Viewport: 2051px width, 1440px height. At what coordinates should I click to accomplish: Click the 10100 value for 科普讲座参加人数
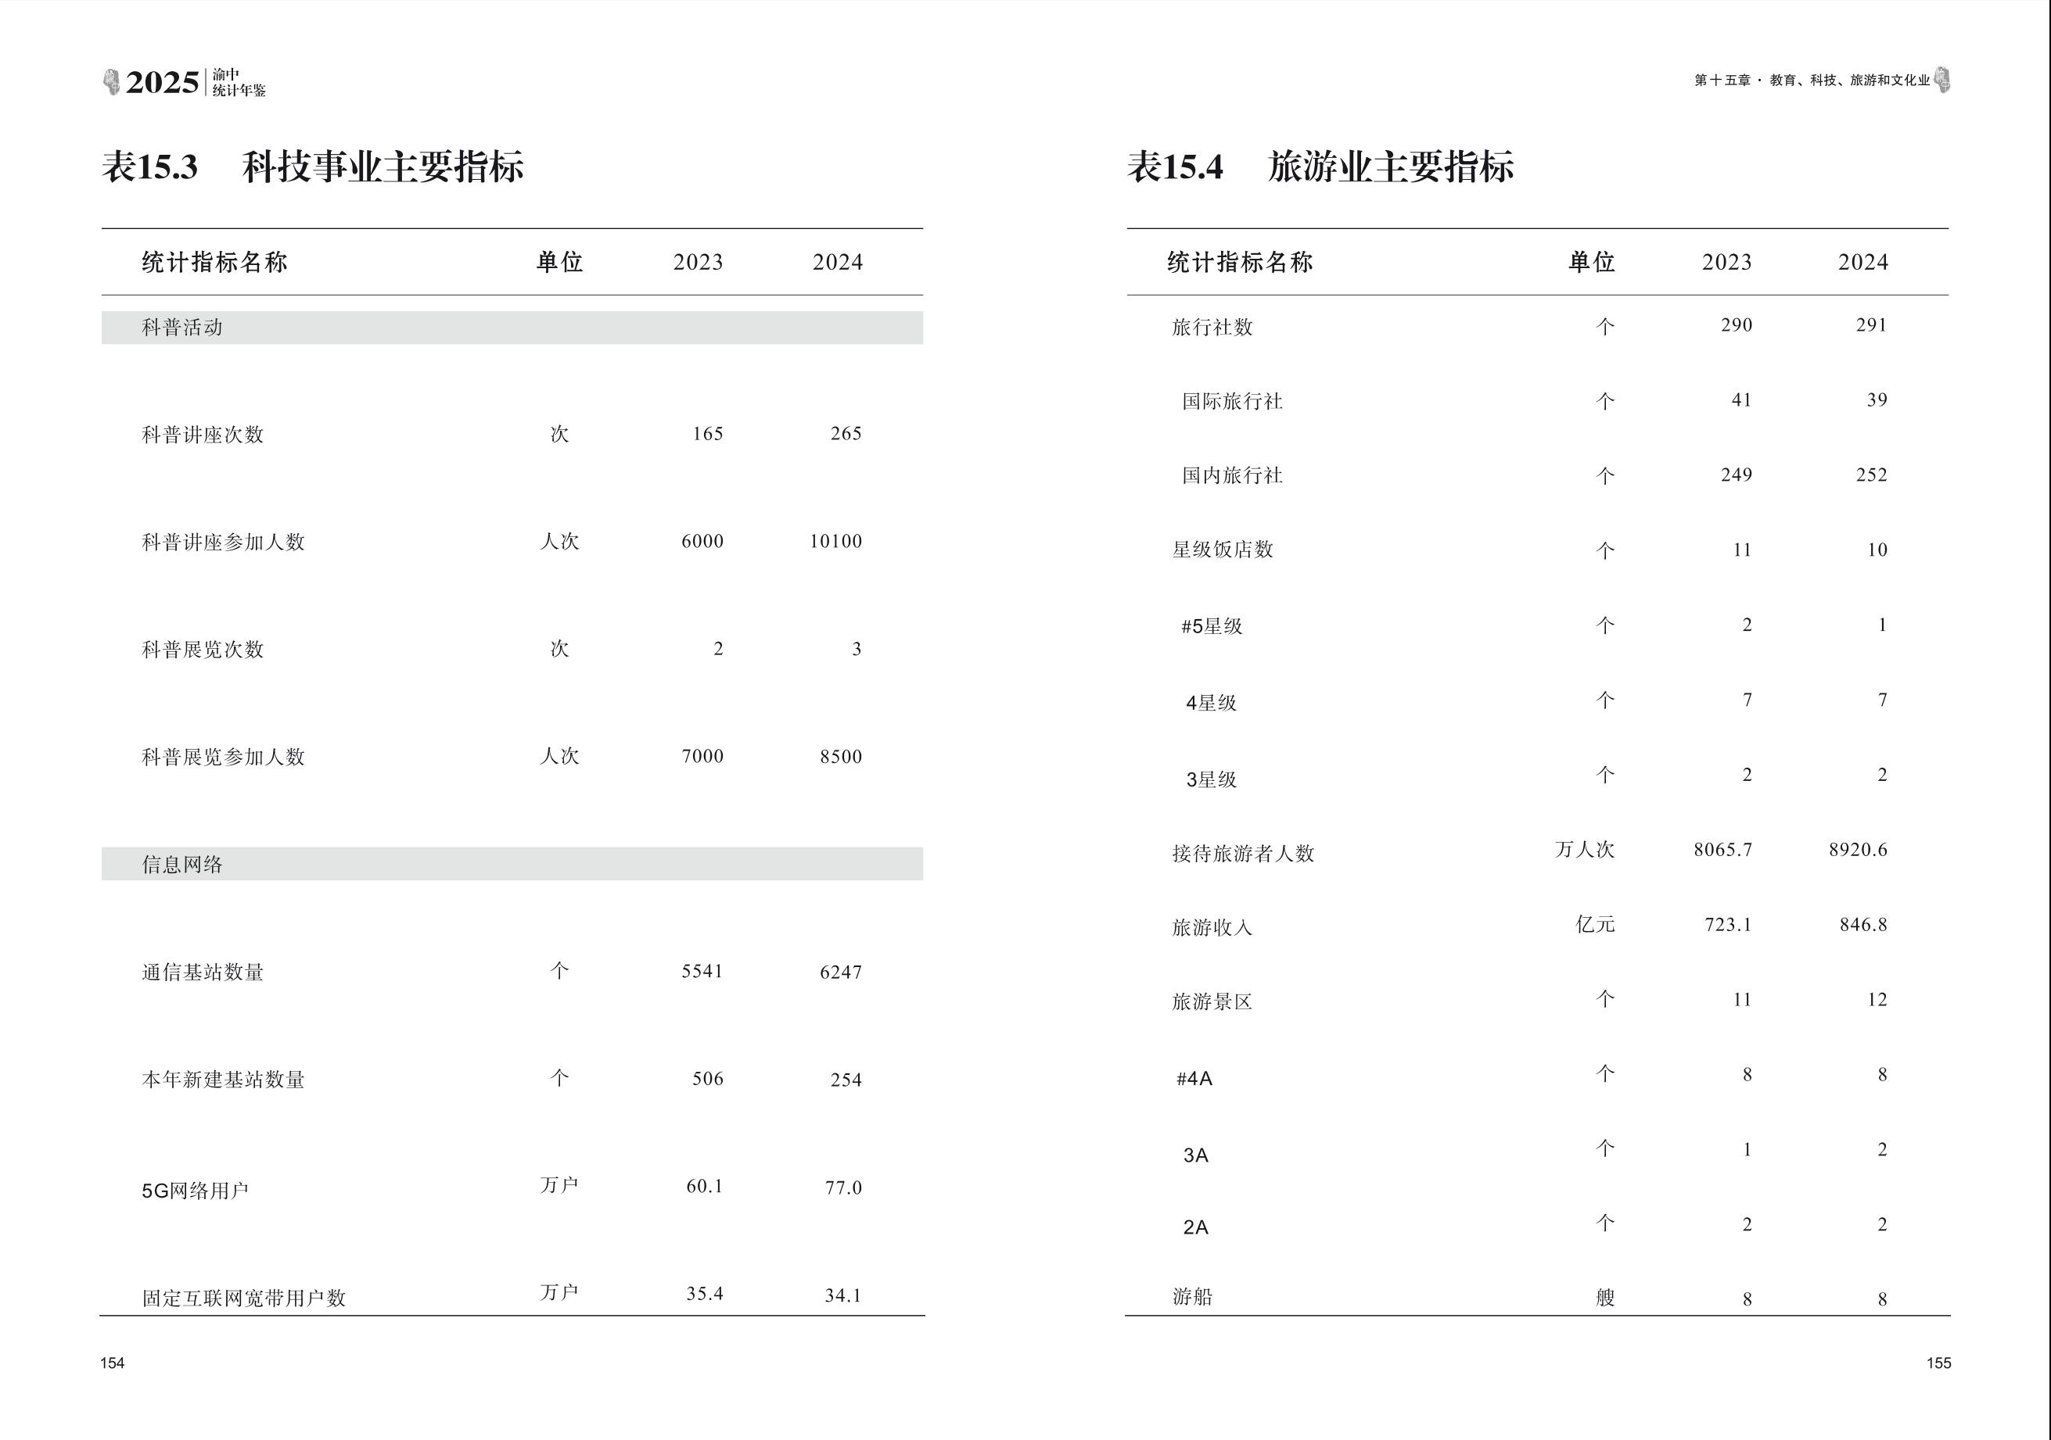(835, 541)
